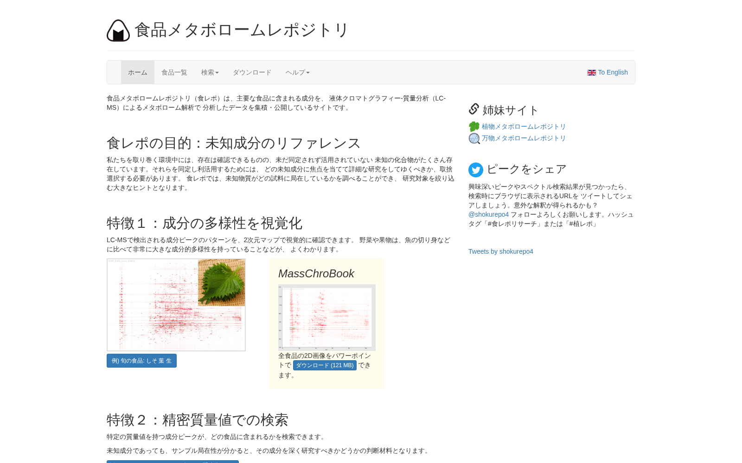Viewport: 742px width, 463px height.
Task: Click the 食レポの目的：未知成分のリファレンス heading
Action: click(234, 143)
